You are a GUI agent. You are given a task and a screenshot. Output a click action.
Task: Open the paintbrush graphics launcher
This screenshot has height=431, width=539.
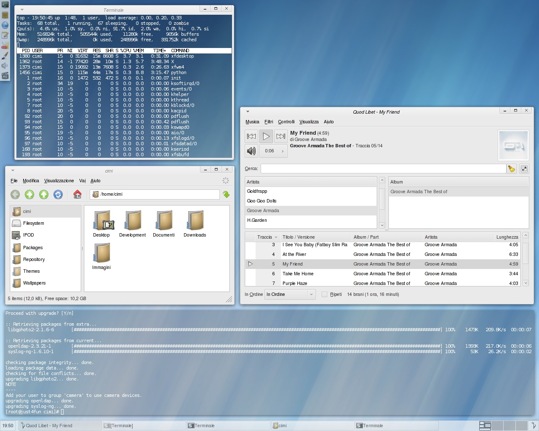pyautogui.click(x=5, y=56)
